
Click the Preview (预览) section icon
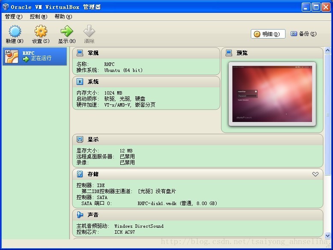pyautogui.click(x=229, y=53)
